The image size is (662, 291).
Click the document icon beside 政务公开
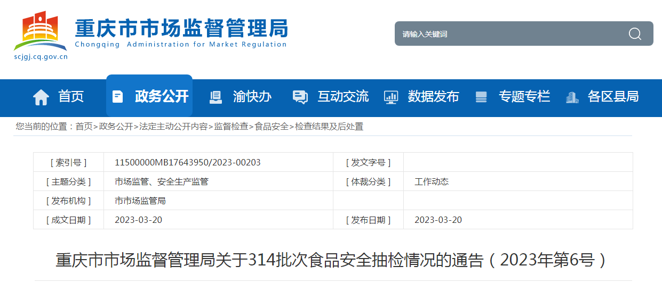tap(117, 96)
